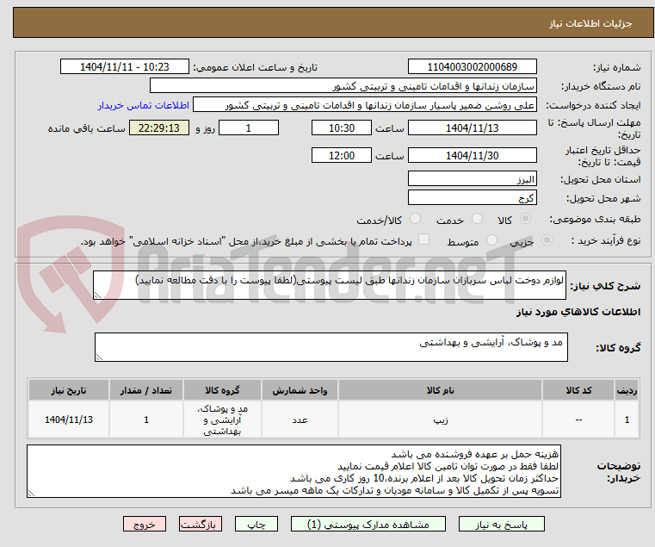Click the delivery city field کرج

(x=472, y=197)
